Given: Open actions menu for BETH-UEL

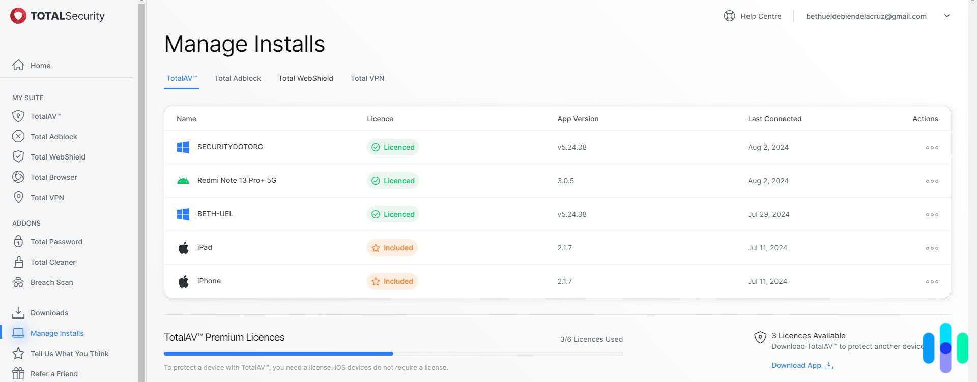Looking at the screenshot, I should (x=932, y=214).
